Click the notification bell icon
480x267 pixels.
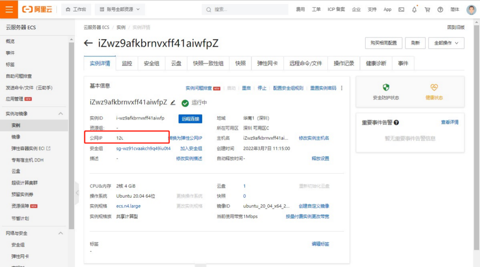click(414, 9)
